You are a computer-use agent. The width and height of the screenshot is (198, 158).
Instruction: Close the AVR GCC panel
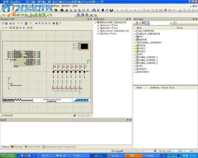pyautogui.click(x=130, y=19)
